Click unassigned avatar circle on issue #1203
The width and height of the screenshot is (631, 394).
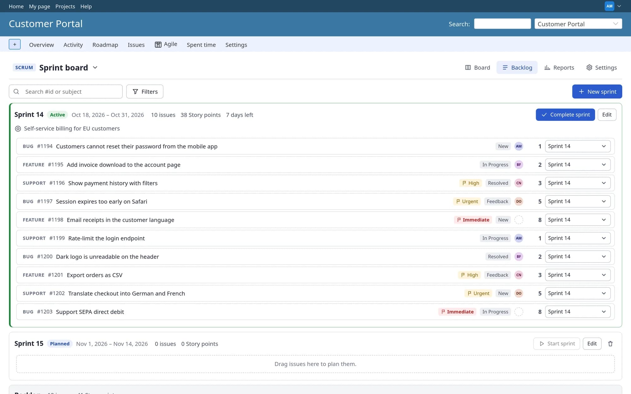pos(519,312)
